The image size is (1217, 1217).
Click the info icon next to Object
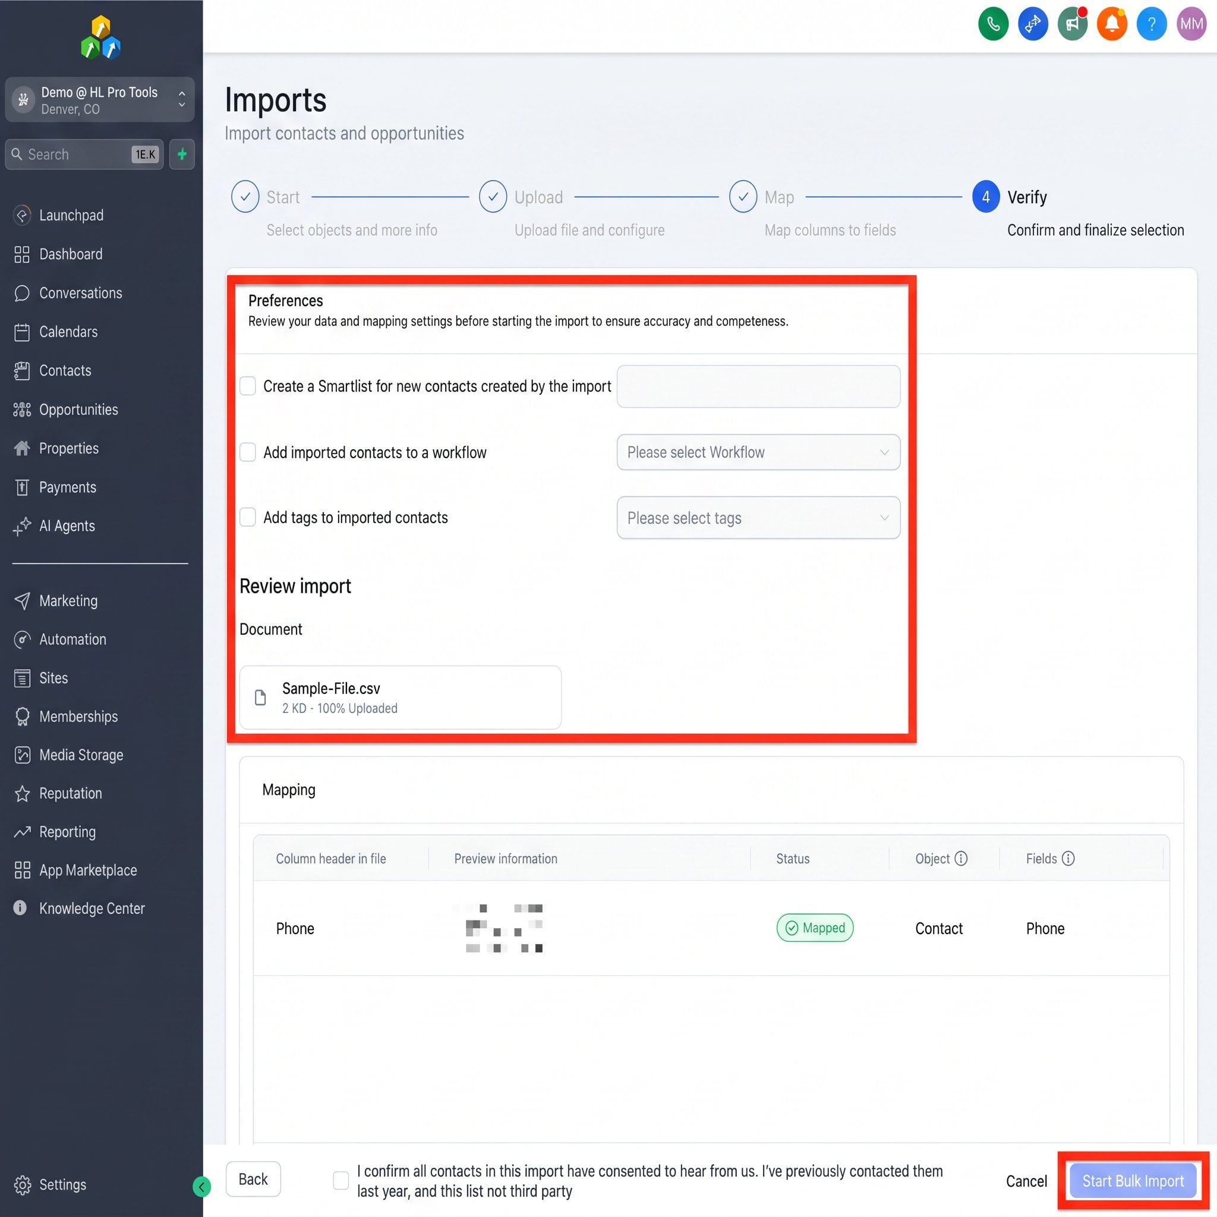(x=961, y=859)
